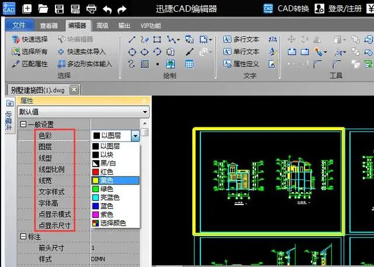The width and height of the screenshot is (374, 267).
Task: Click the Find text icon
Action: coord(273,39)
